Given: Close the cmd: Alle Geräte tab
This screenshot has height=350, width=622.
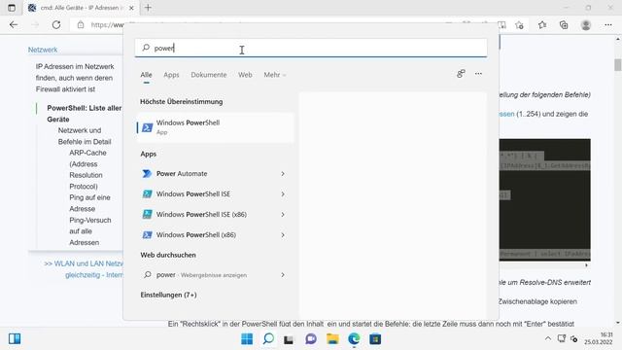Looking at the screenshot, I should pyautogui.click(x=131, y=8).
